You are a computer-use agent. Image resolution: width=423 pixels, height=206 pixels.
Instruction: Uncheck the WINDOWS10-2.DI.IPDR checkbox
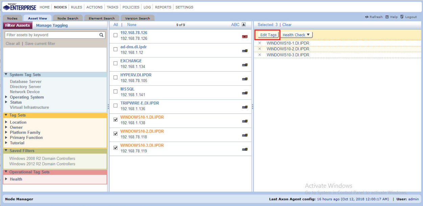[116, 134]
